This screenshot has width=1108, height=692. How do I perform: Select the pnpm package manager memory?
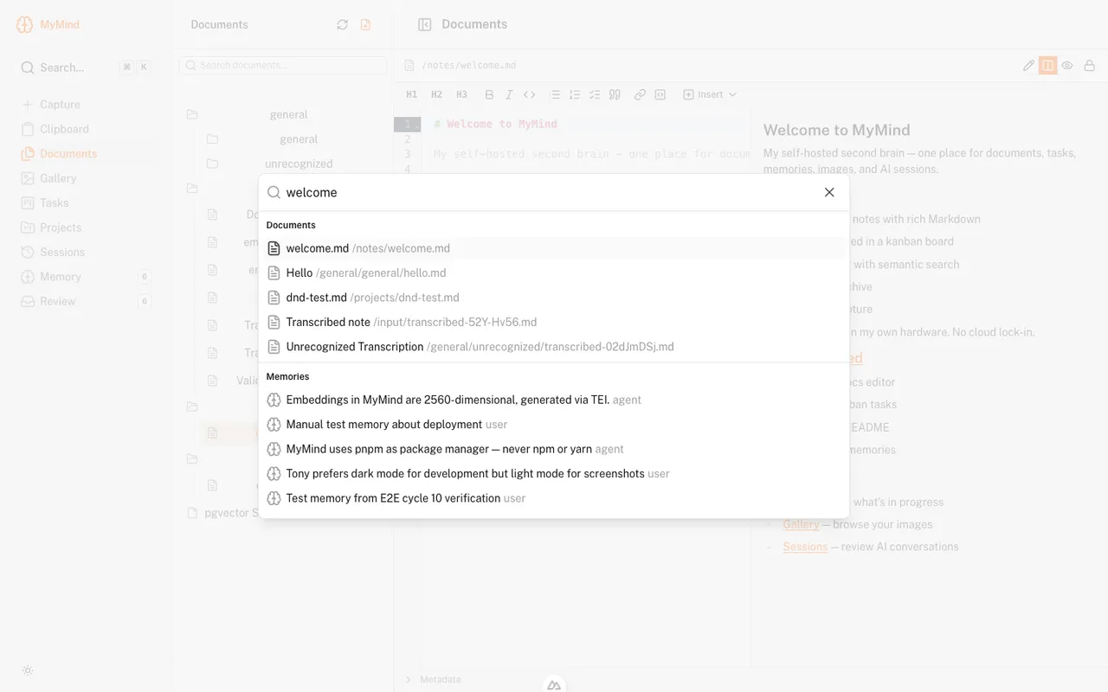554,449
